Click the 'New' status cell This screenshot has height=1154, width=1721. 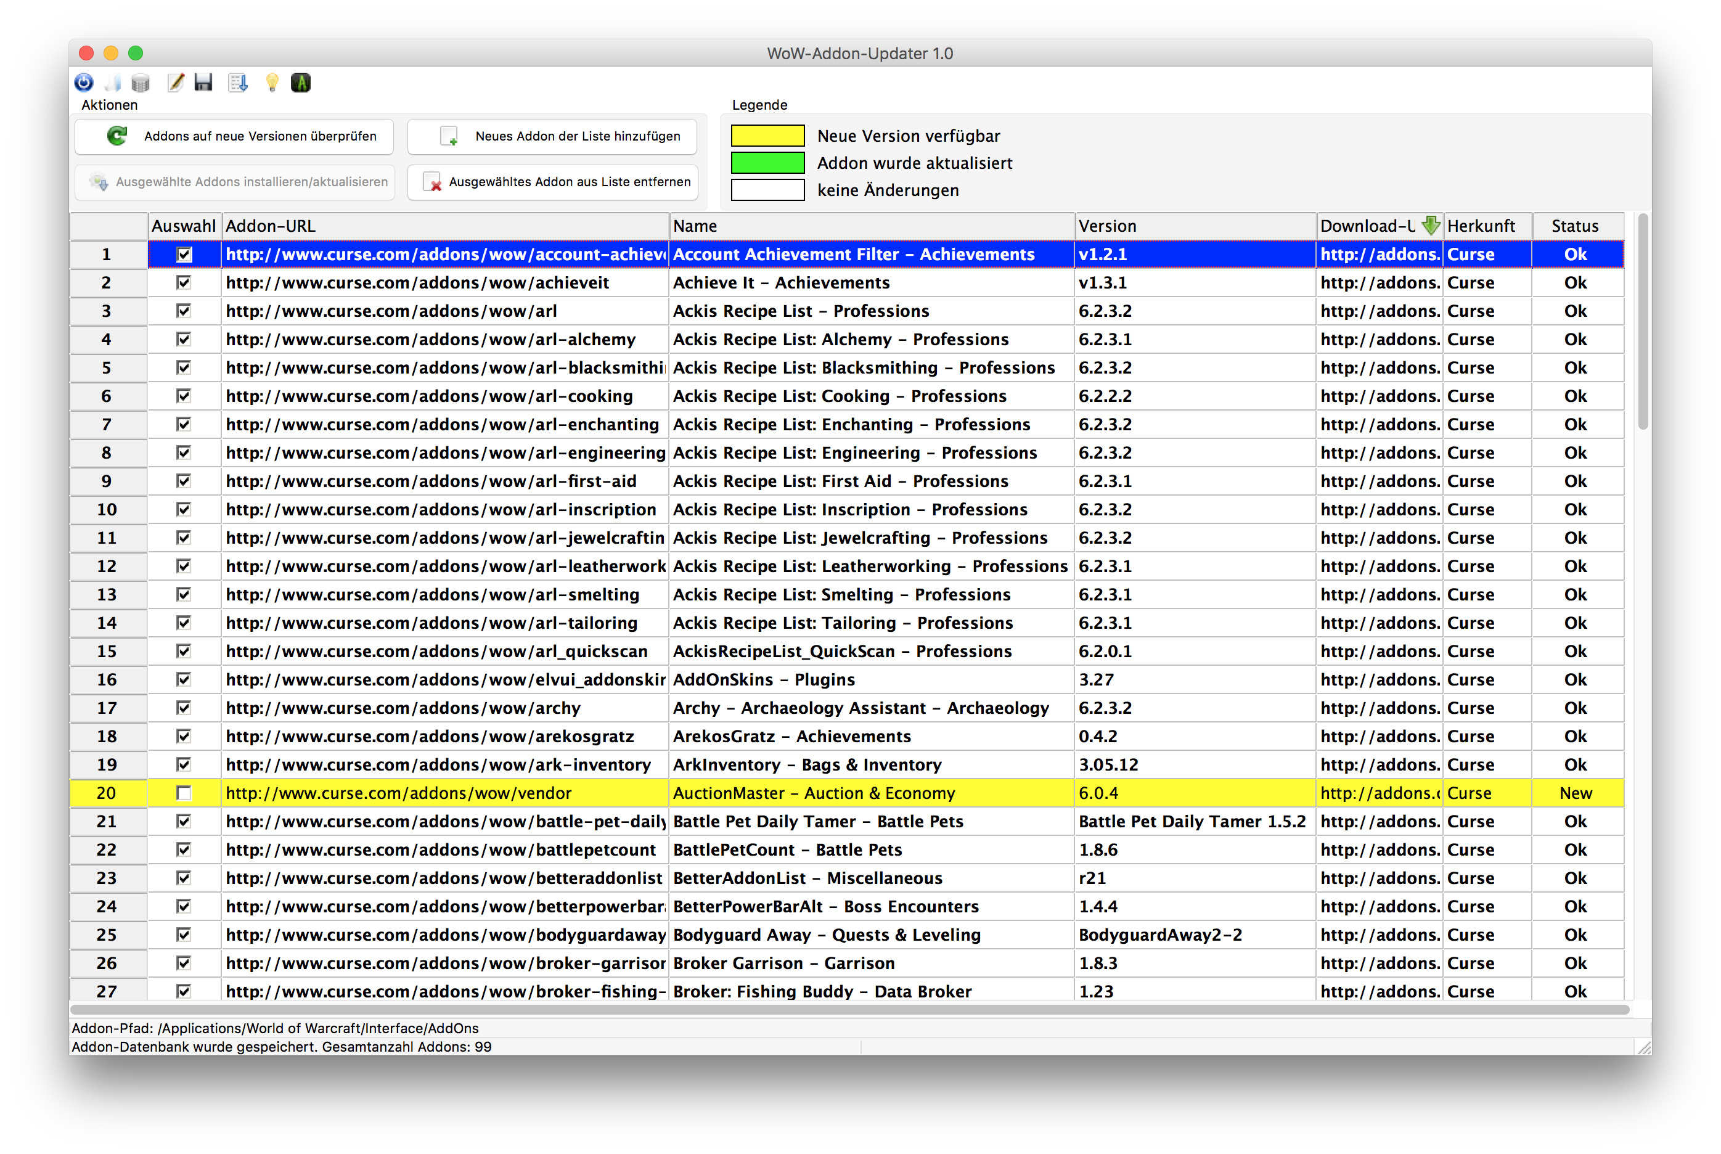click(1577, 793)
